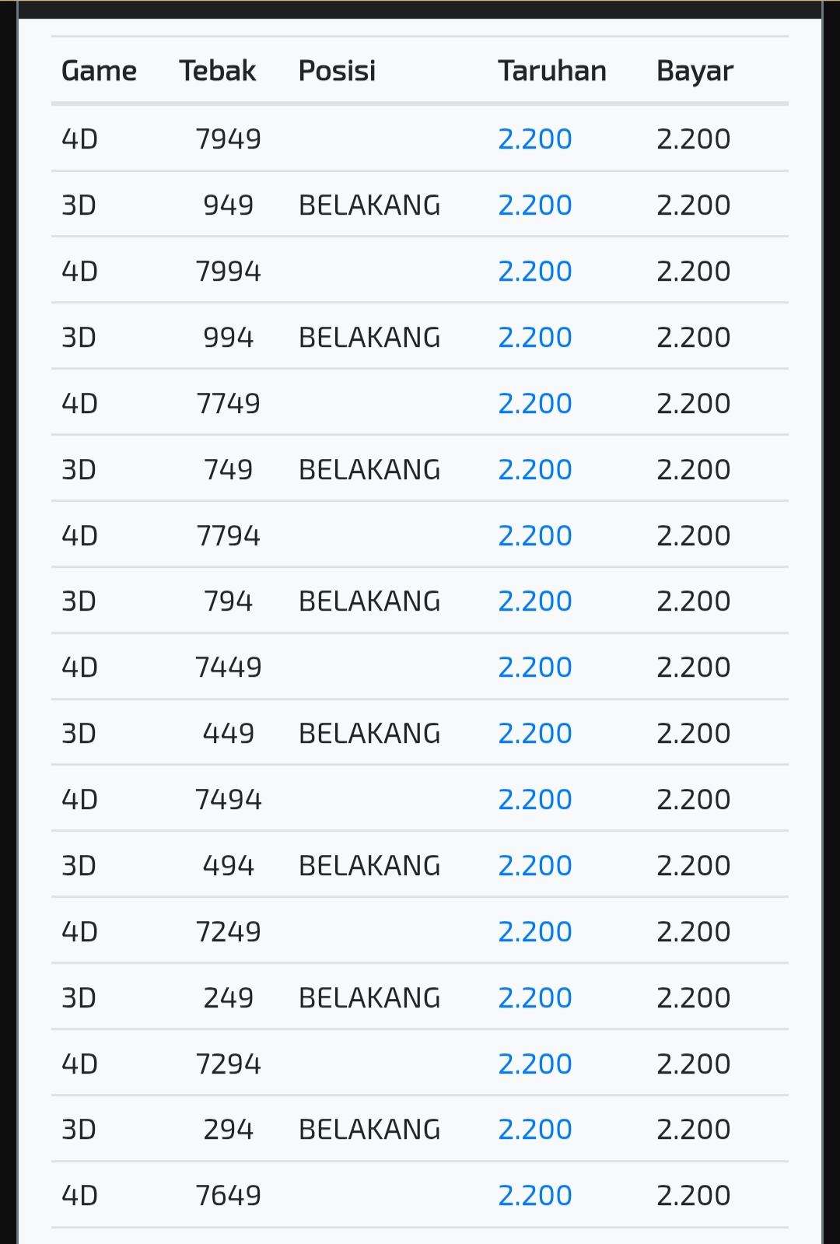This screenshot has height=1244, width=840.
Task: Click Taruhan amount for 4D 7949 row
Action: pos(535,139)
